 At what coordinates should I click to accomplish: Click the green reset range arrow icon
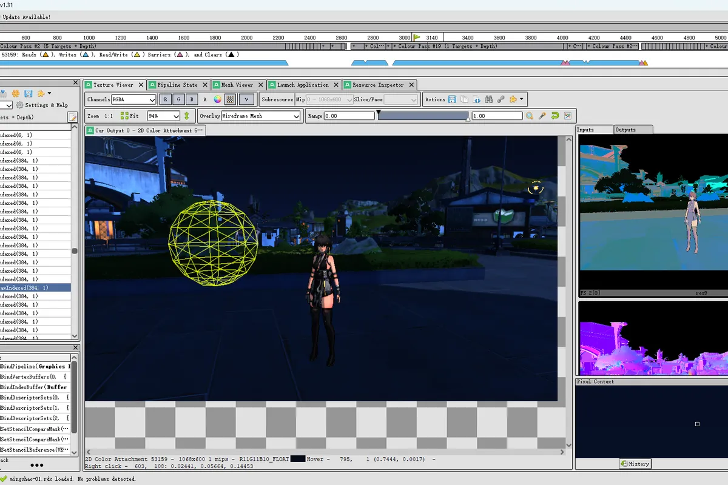point(555,116)
